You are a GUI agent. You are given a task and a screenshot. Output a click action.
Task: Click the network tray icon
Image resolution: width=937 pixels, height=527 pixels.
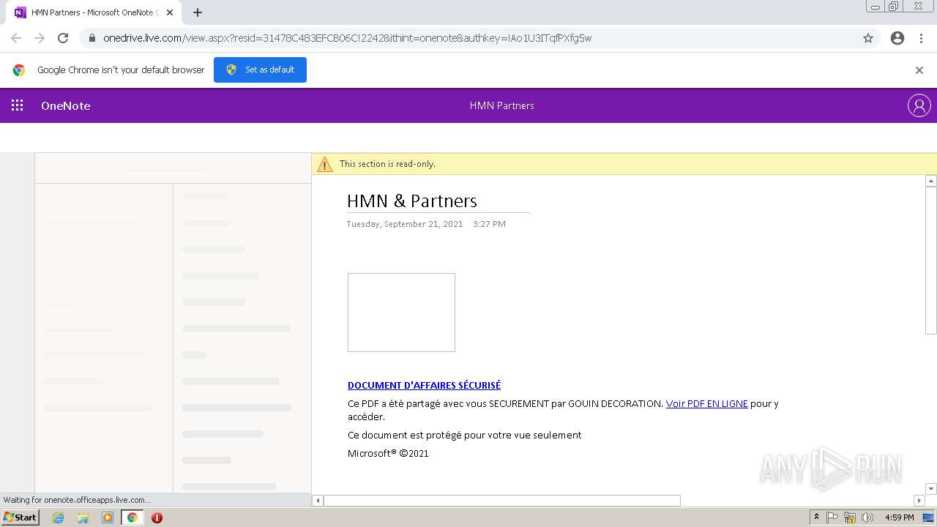pyautogui.click(x=850, y=517)
